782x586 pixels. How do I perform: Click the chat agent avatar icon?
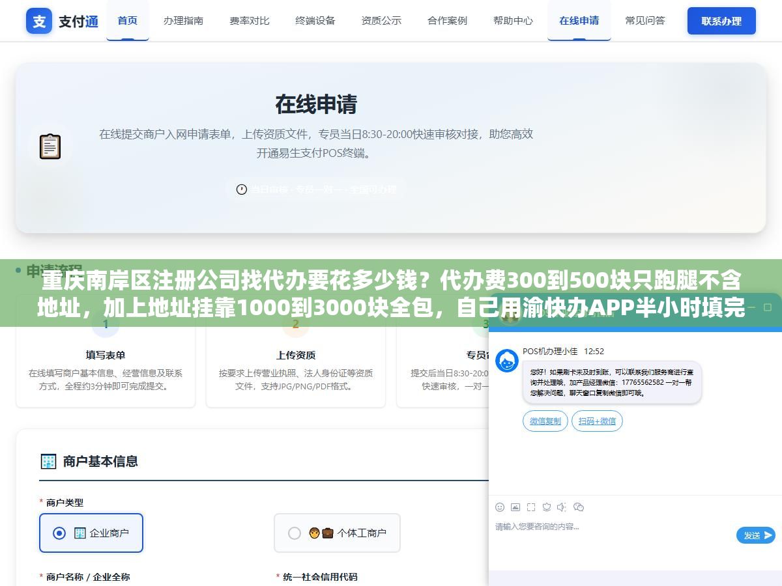[507, 361]
